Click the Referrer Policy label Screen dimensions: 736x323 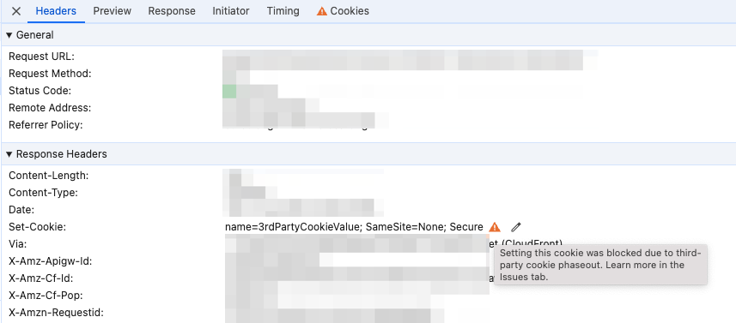(x=46, y=125)
